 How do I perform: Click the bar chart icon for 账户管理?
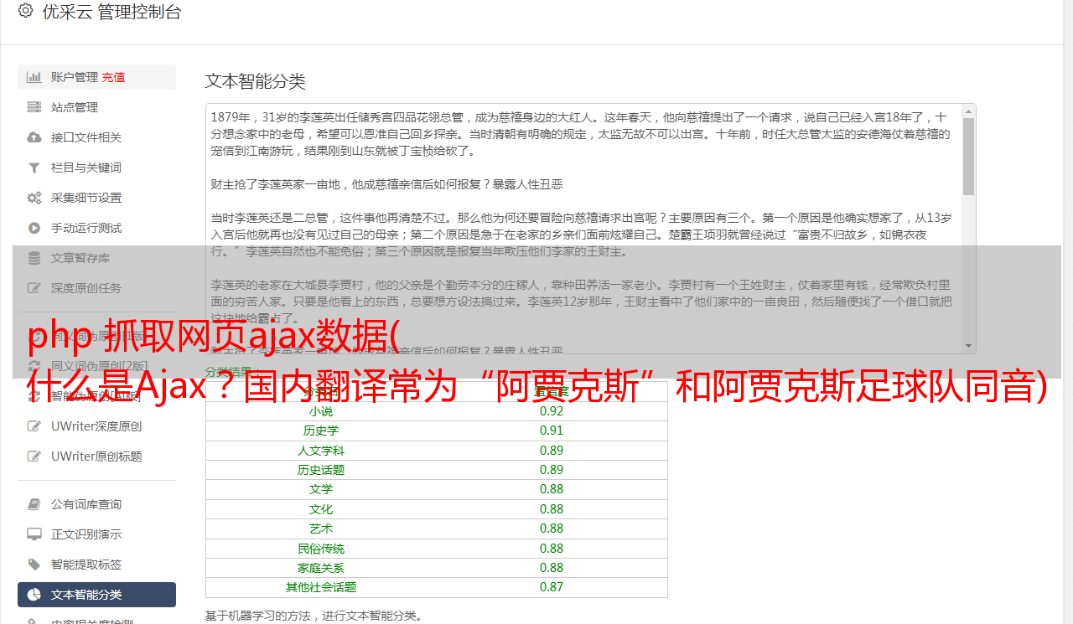coord(34,77)
